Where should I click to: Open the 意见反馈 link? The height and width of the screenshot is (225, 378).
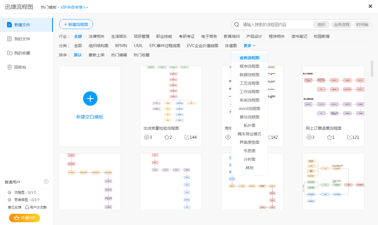14,208
